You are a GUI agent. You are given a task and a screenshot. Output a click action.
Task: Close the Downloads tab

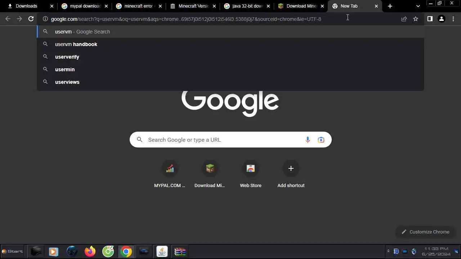tap(52, 6)
